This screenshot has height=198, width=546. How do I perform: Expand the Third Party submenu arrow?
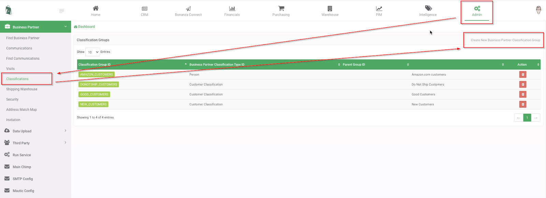tap(66, 143)
